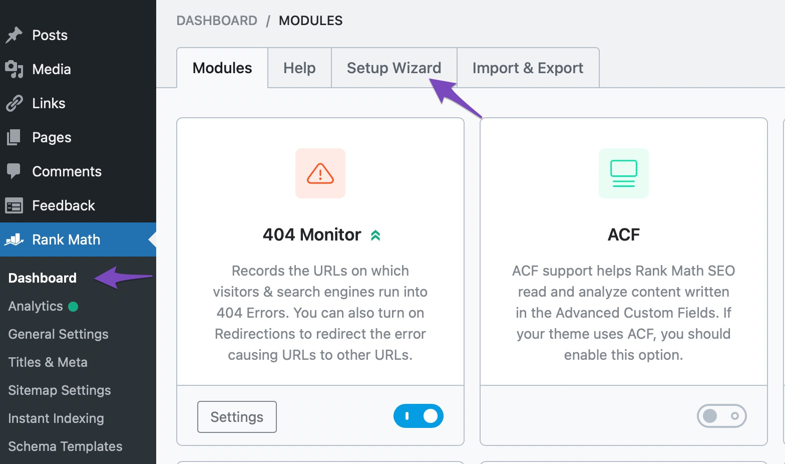The image size is (785, 464).
Task: Click the Feedback form icon
Action: coord(14,205)
